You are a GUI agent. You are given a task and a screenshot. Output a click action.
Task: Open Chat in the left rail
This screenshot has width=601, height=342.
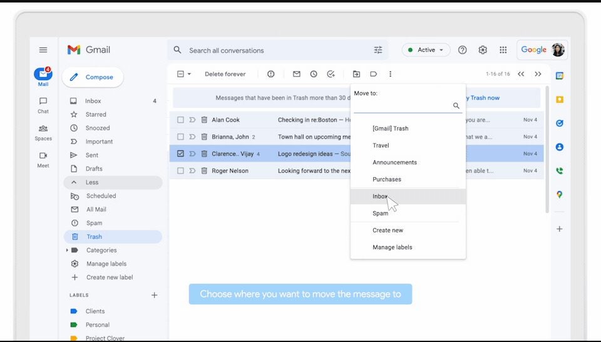pyautogui.click(x=43, y=105)
